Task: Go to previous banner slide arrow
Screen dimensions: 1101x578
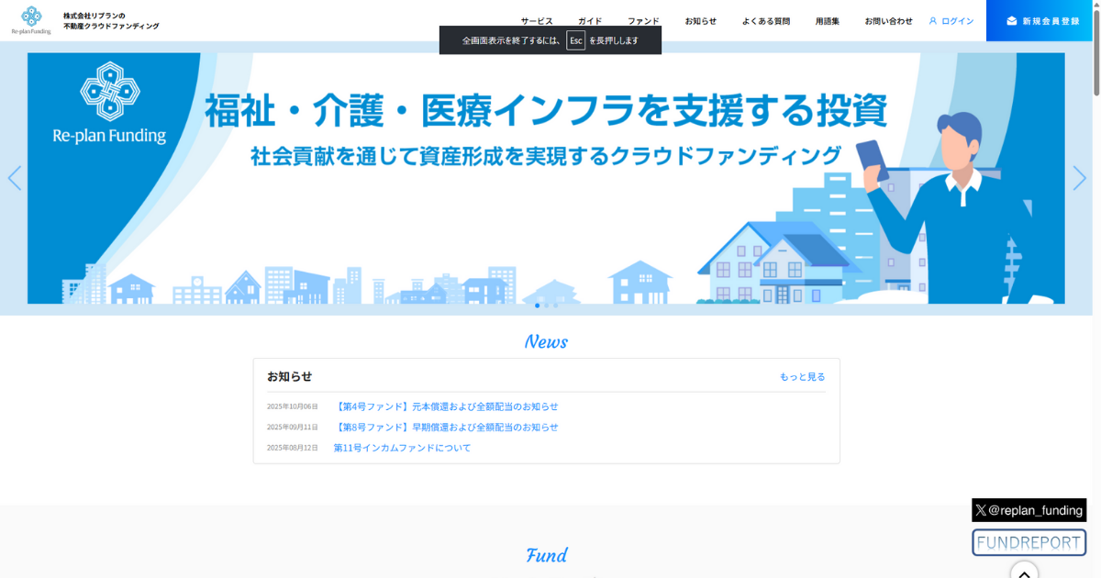Action: [x=15, y=178]
